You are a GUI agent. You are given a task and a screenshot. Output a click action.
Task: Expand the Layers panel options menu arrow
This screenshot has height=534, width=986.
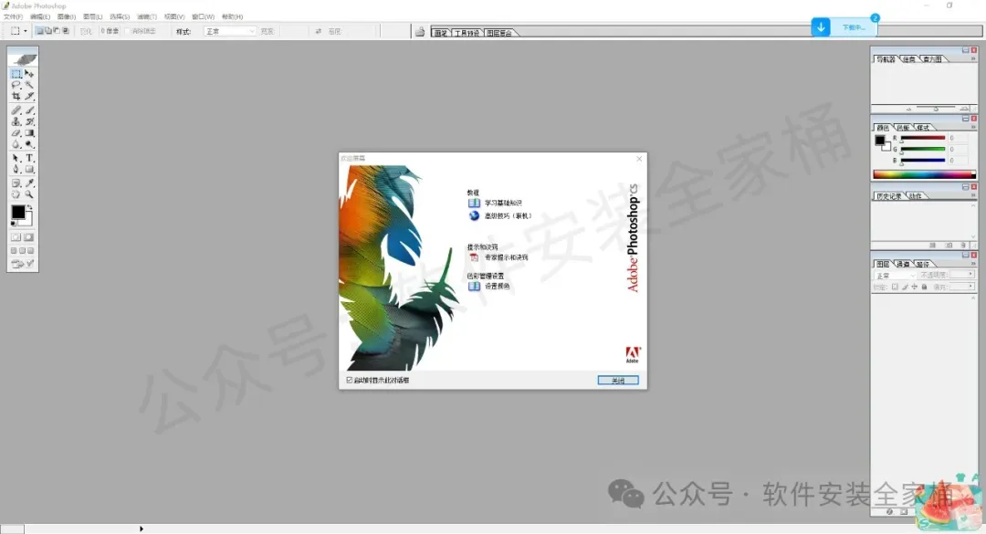973,264
